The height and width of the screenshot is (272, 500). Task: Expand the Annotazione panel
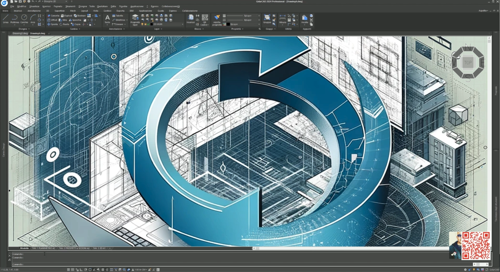117,29
